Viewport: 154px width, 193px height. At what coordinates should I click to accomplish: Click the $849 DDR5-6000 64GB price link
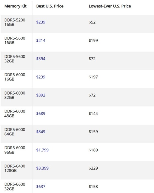click(x=41, y=132)
